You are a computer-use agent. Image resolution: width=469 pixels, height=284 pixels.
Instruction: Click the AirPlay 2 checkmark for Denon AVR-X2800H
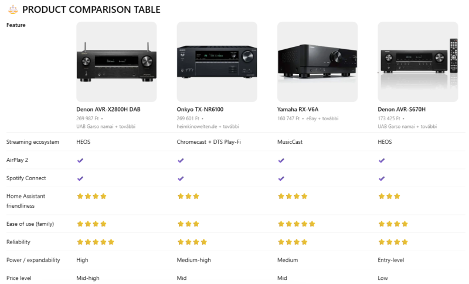point(80,160)
